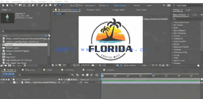Viewport: 203px width, 99px height.
Task: Hide layer 1 using its eye icon
Action: [x=2, y=82]
